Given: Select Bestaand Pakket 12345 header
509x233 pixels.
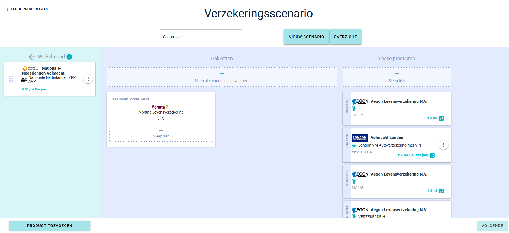Looking at the screenshot, I should coord(131,99).
